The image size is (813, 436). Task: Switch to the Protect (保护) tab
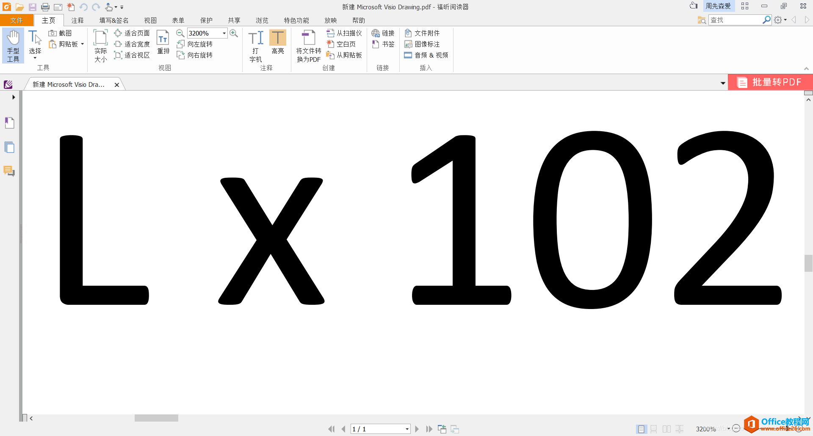pos(206,20)
